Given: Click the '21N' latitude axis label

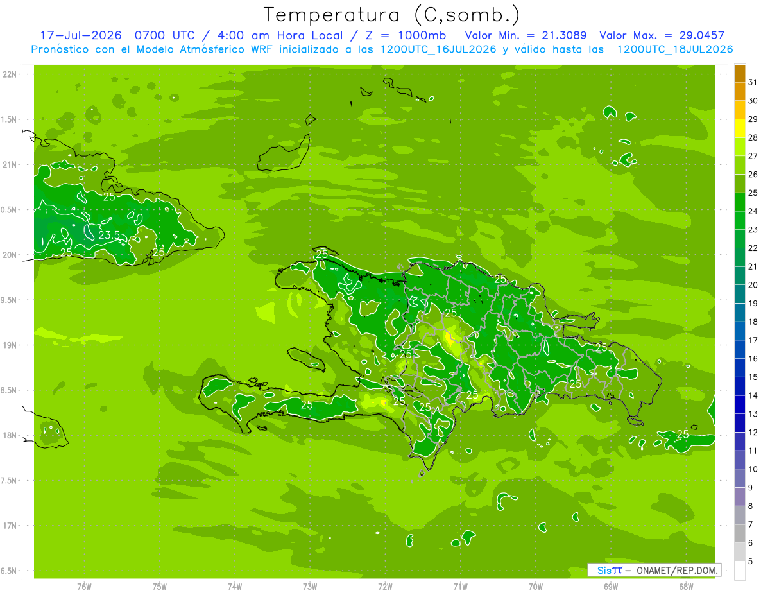Looking at the screenshot, I should pos(10,165).
